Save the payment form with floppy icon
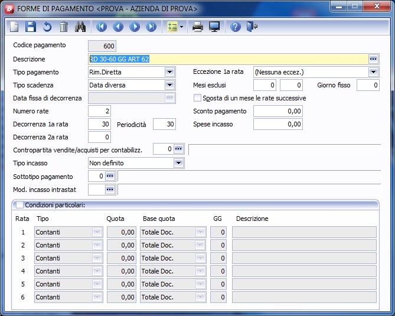 click(x=31, y=27)
